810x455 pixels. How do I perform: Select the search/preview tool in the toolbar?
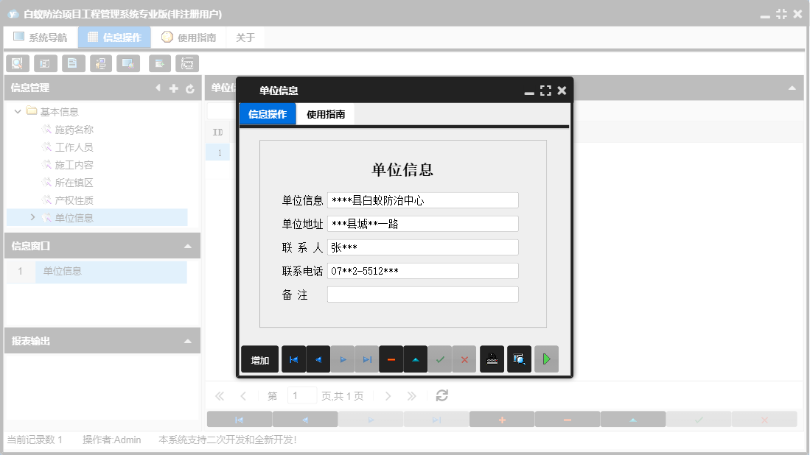[x=17, y=63]
